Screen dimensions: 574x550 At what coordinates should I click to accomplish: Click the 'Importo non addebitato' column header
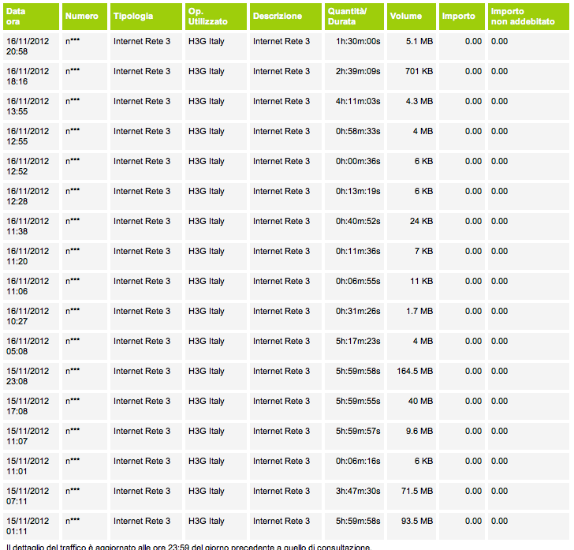(528, 17)
